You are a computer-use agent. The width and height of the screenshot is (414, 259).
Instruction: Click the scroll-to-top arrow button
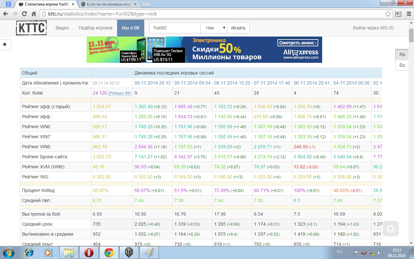tap(391, 229)
